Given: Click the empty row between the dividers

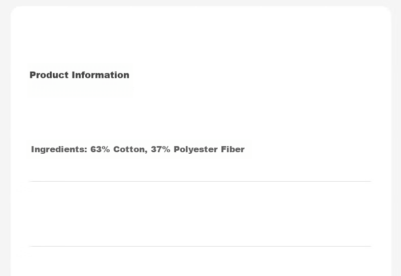Looking at the screenshot, I should pos(200,214).
